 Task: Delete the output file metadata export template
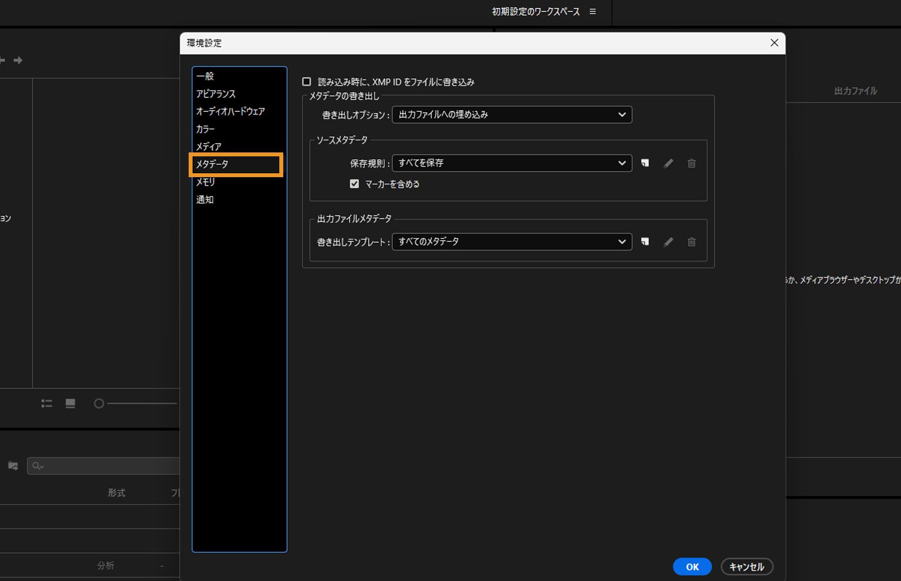692,242
